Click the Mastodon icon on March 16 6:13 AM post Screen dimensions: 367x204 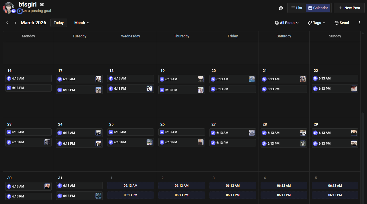click(x=9, y=78)
